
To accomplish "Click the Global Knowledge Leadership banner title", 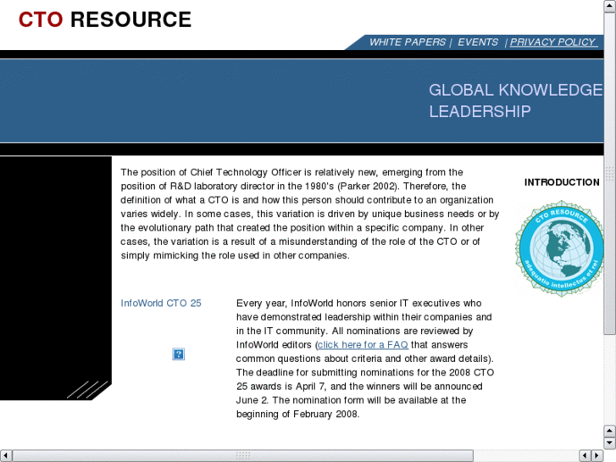I will (x=515, y=101).
